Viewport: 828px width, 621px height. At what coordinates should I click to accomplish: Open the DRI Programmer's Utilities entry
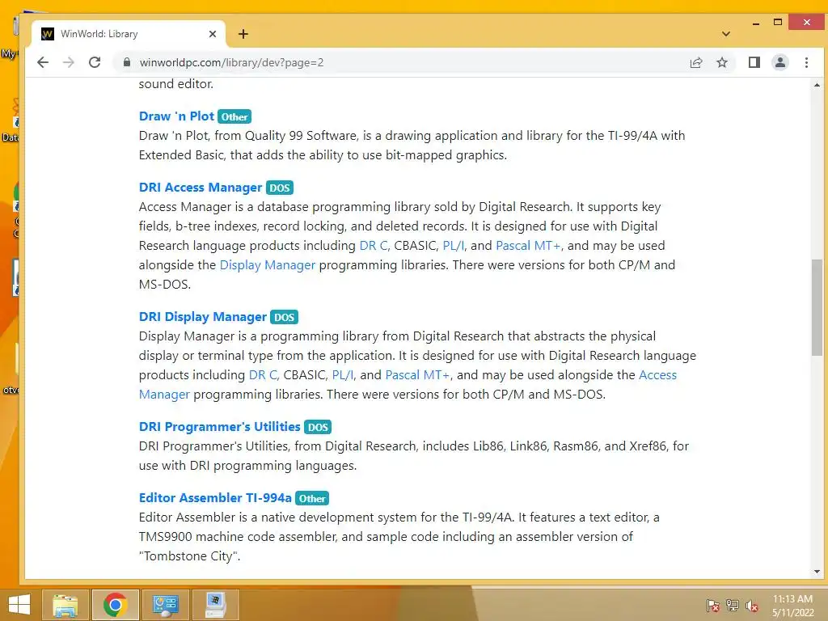220,427
